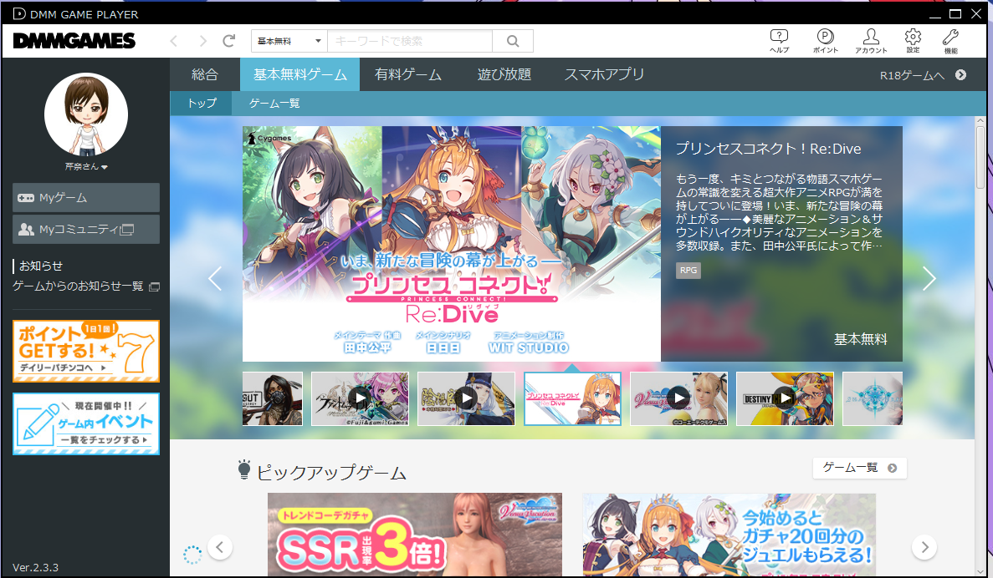Click the お知らせ heading

(41, 266)
